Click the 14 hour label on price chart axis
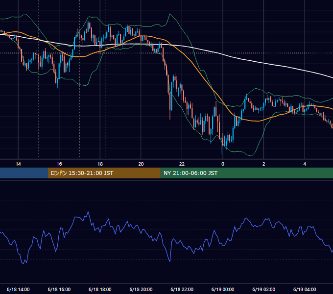 tap(18, 164)
